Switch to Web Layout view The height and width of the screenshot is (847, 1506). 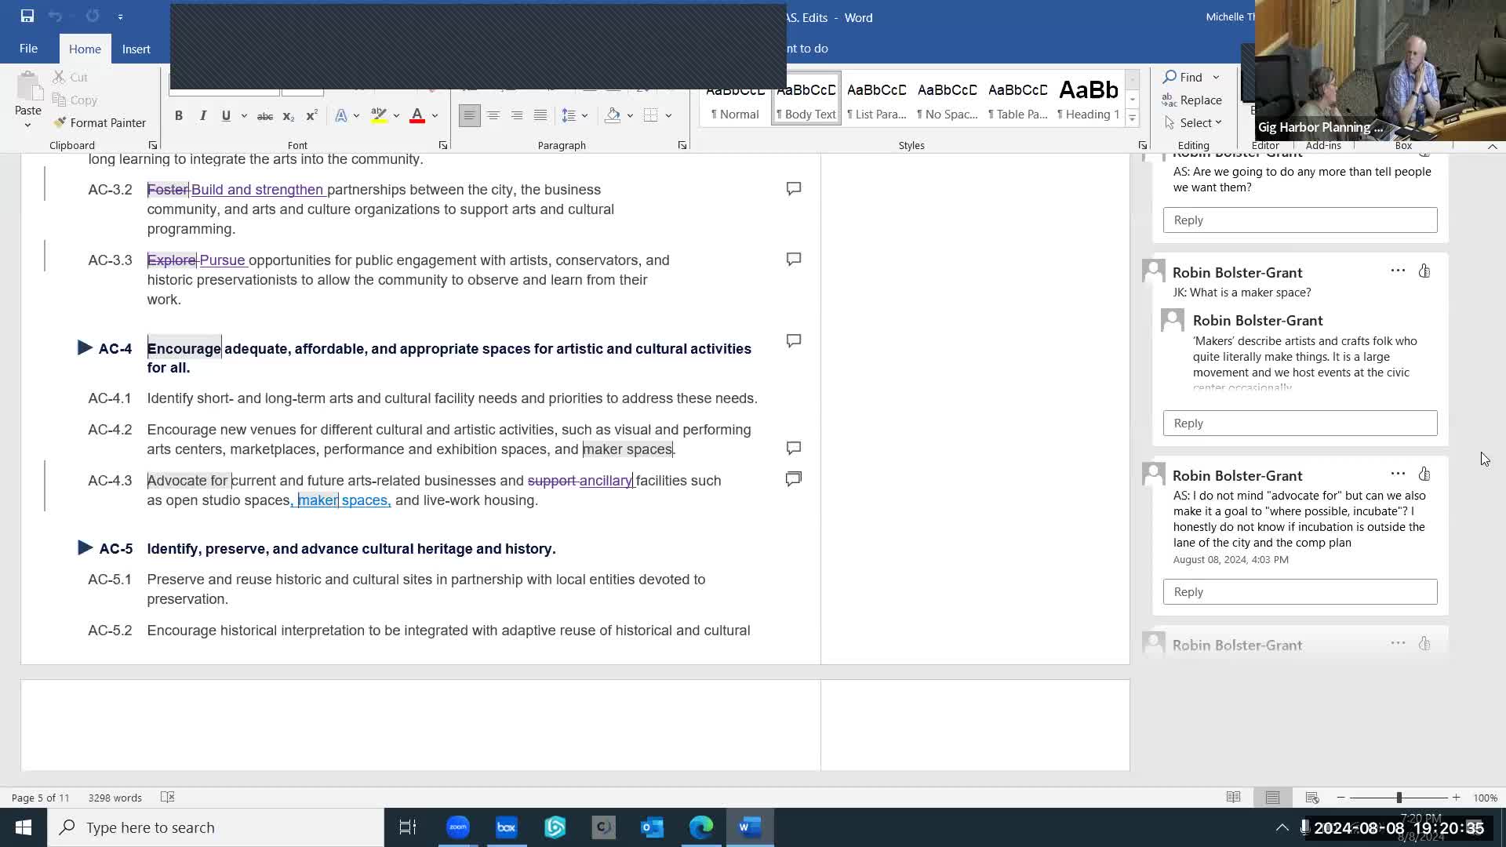1311,798
